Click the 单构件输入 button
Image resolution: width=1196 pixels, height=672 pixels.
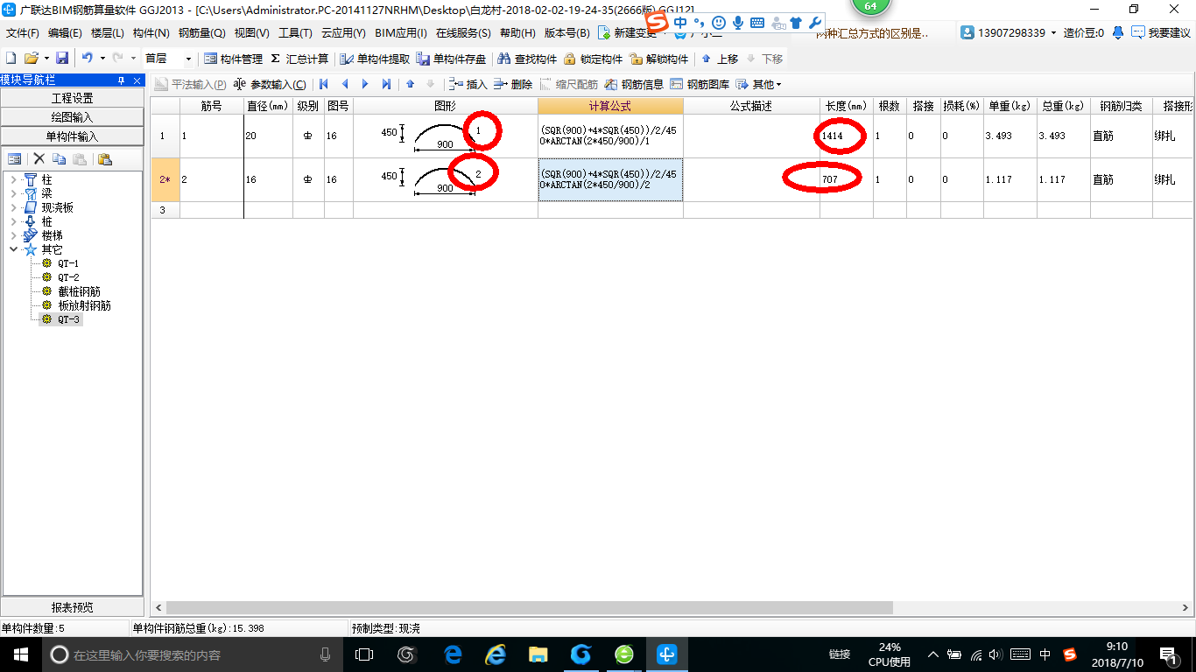[x=73, y=136]
